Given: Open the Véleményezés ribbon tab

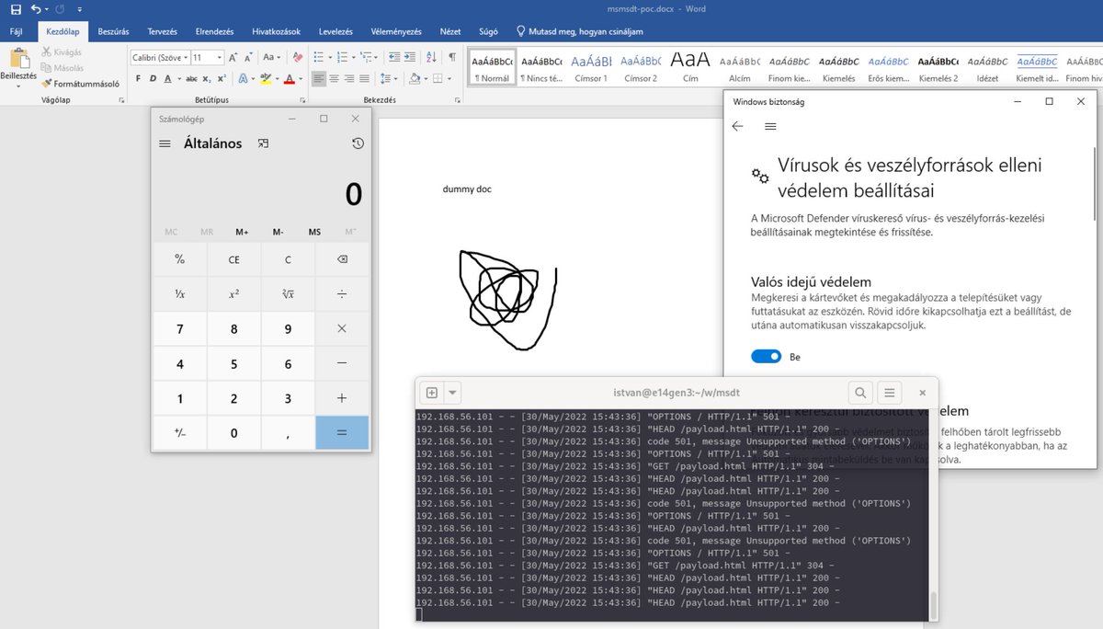Looking at the screenshot, I should click(x=396, y=30).
